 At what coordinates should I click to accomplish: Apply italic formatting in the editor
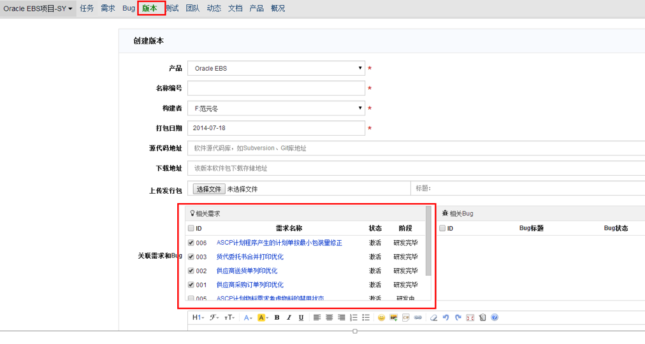coord(289,318)
